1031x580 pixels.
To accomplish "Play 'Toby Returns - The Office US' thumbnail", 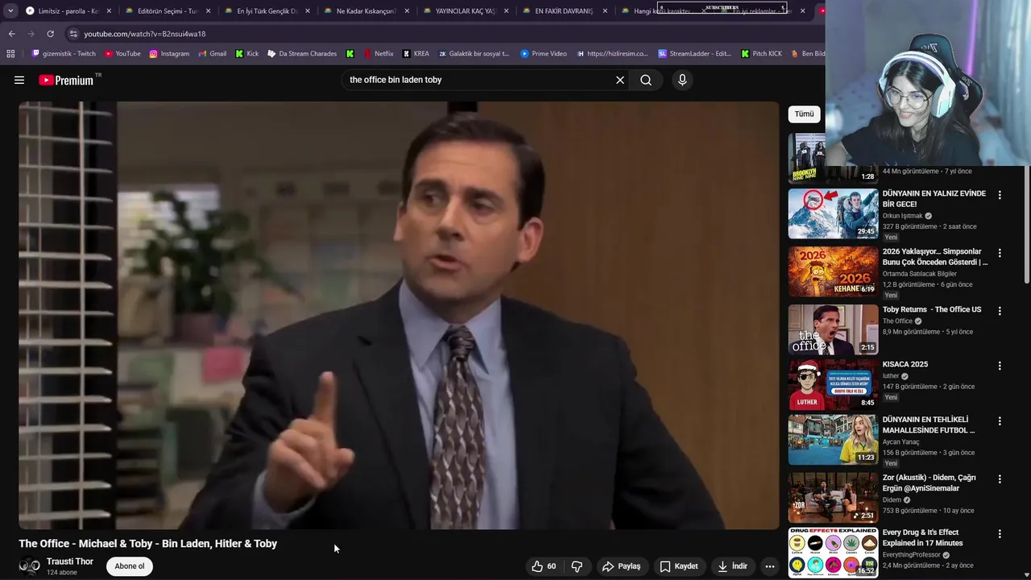I will click(x=833, y=329).
